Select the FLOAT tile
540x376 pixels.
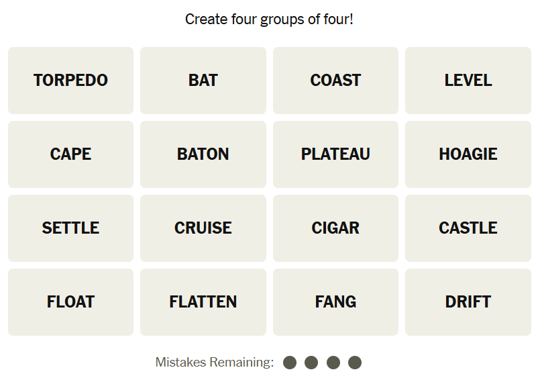pos(70,302)
